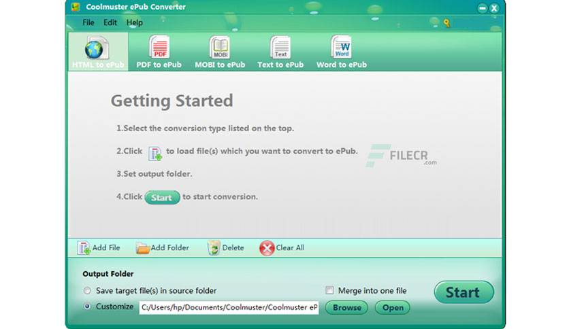Clear All files from list

coord(282,248)
